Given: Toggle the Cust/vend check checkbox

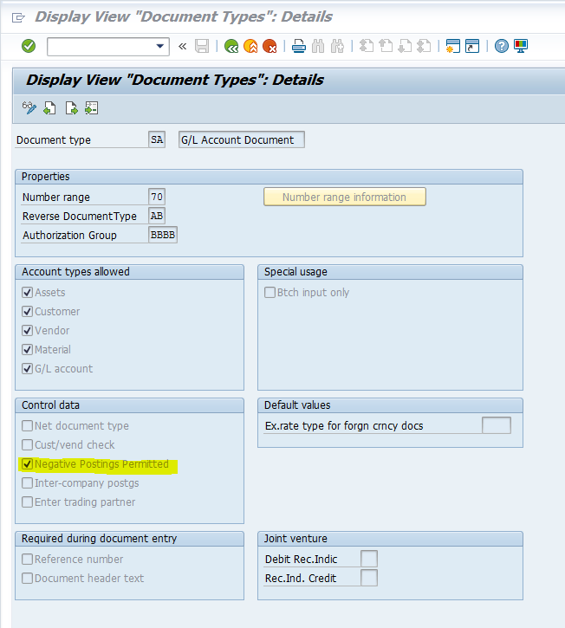Looking at the screenshot, I should [x=27, y=445].
